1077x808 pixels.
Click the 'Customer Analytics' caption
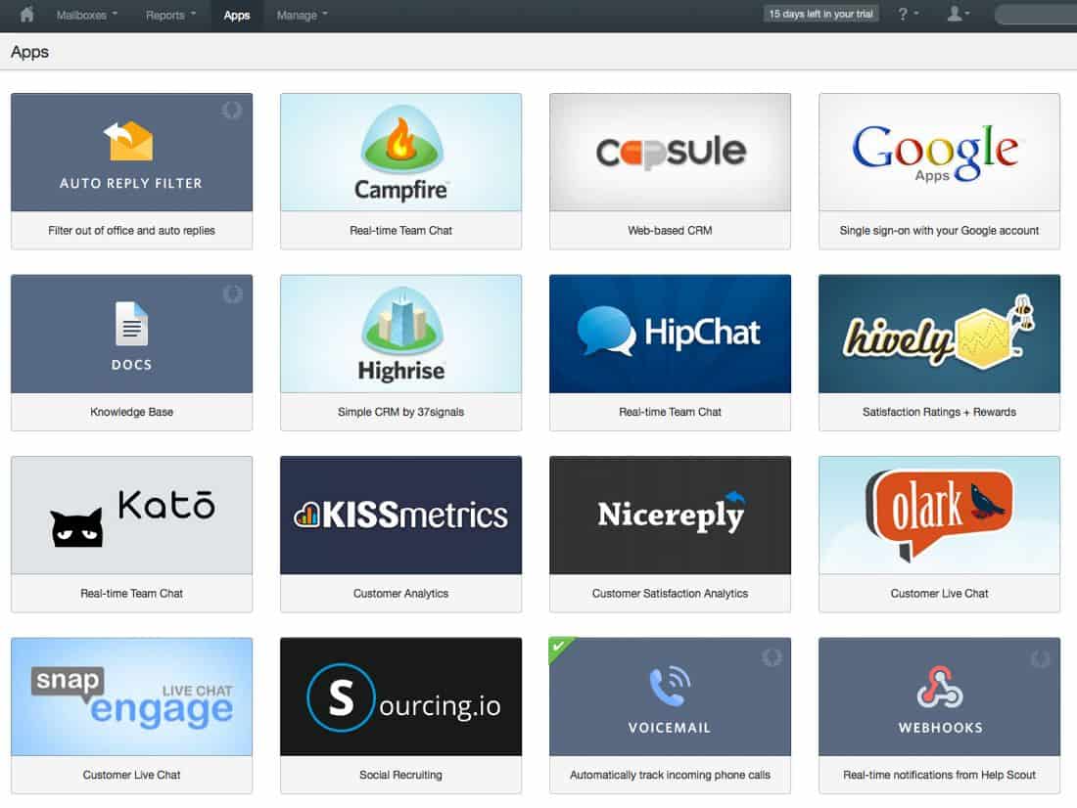click(x=400, y=593)
